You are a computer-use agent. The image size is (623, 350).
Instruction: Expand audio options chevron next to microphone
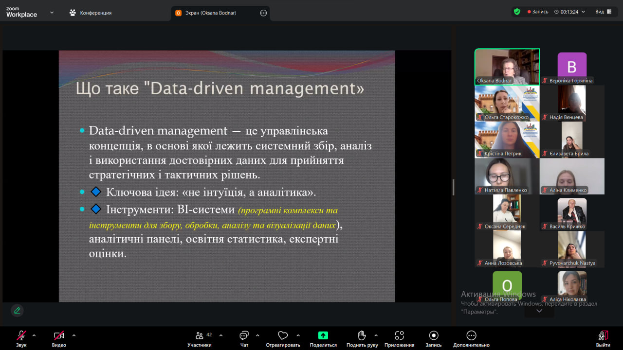pos(34,335)
